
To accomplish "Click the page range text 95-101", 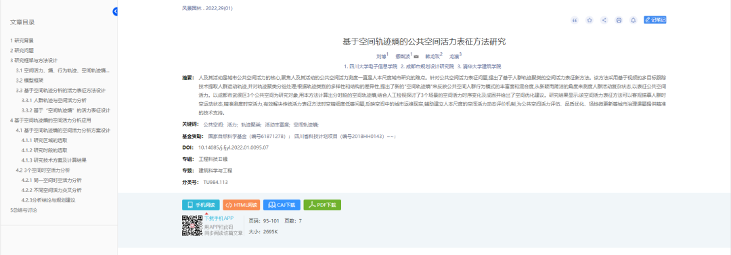I will coord(271,221).
